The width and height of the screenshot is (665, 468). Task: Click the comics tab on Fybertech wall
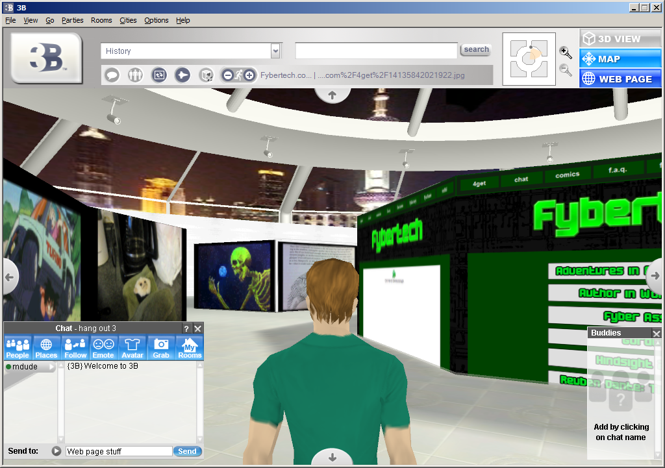pyautogui.click(x=568, y=174)
